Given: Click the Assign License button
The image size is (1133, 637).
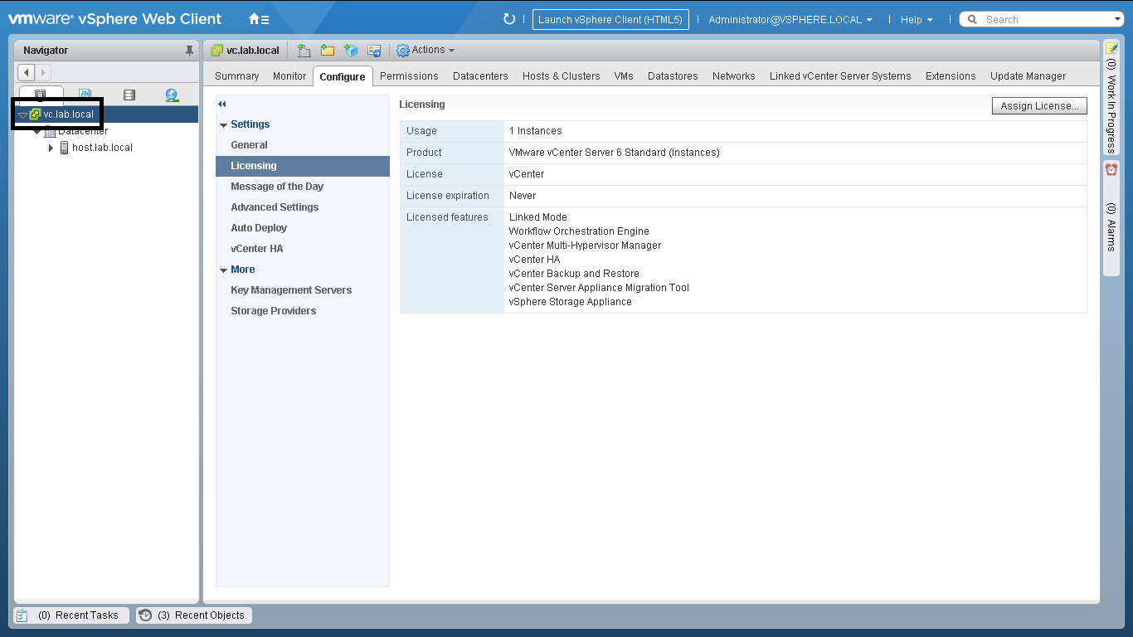Looking at the screenshot, I should point(1039,106).
